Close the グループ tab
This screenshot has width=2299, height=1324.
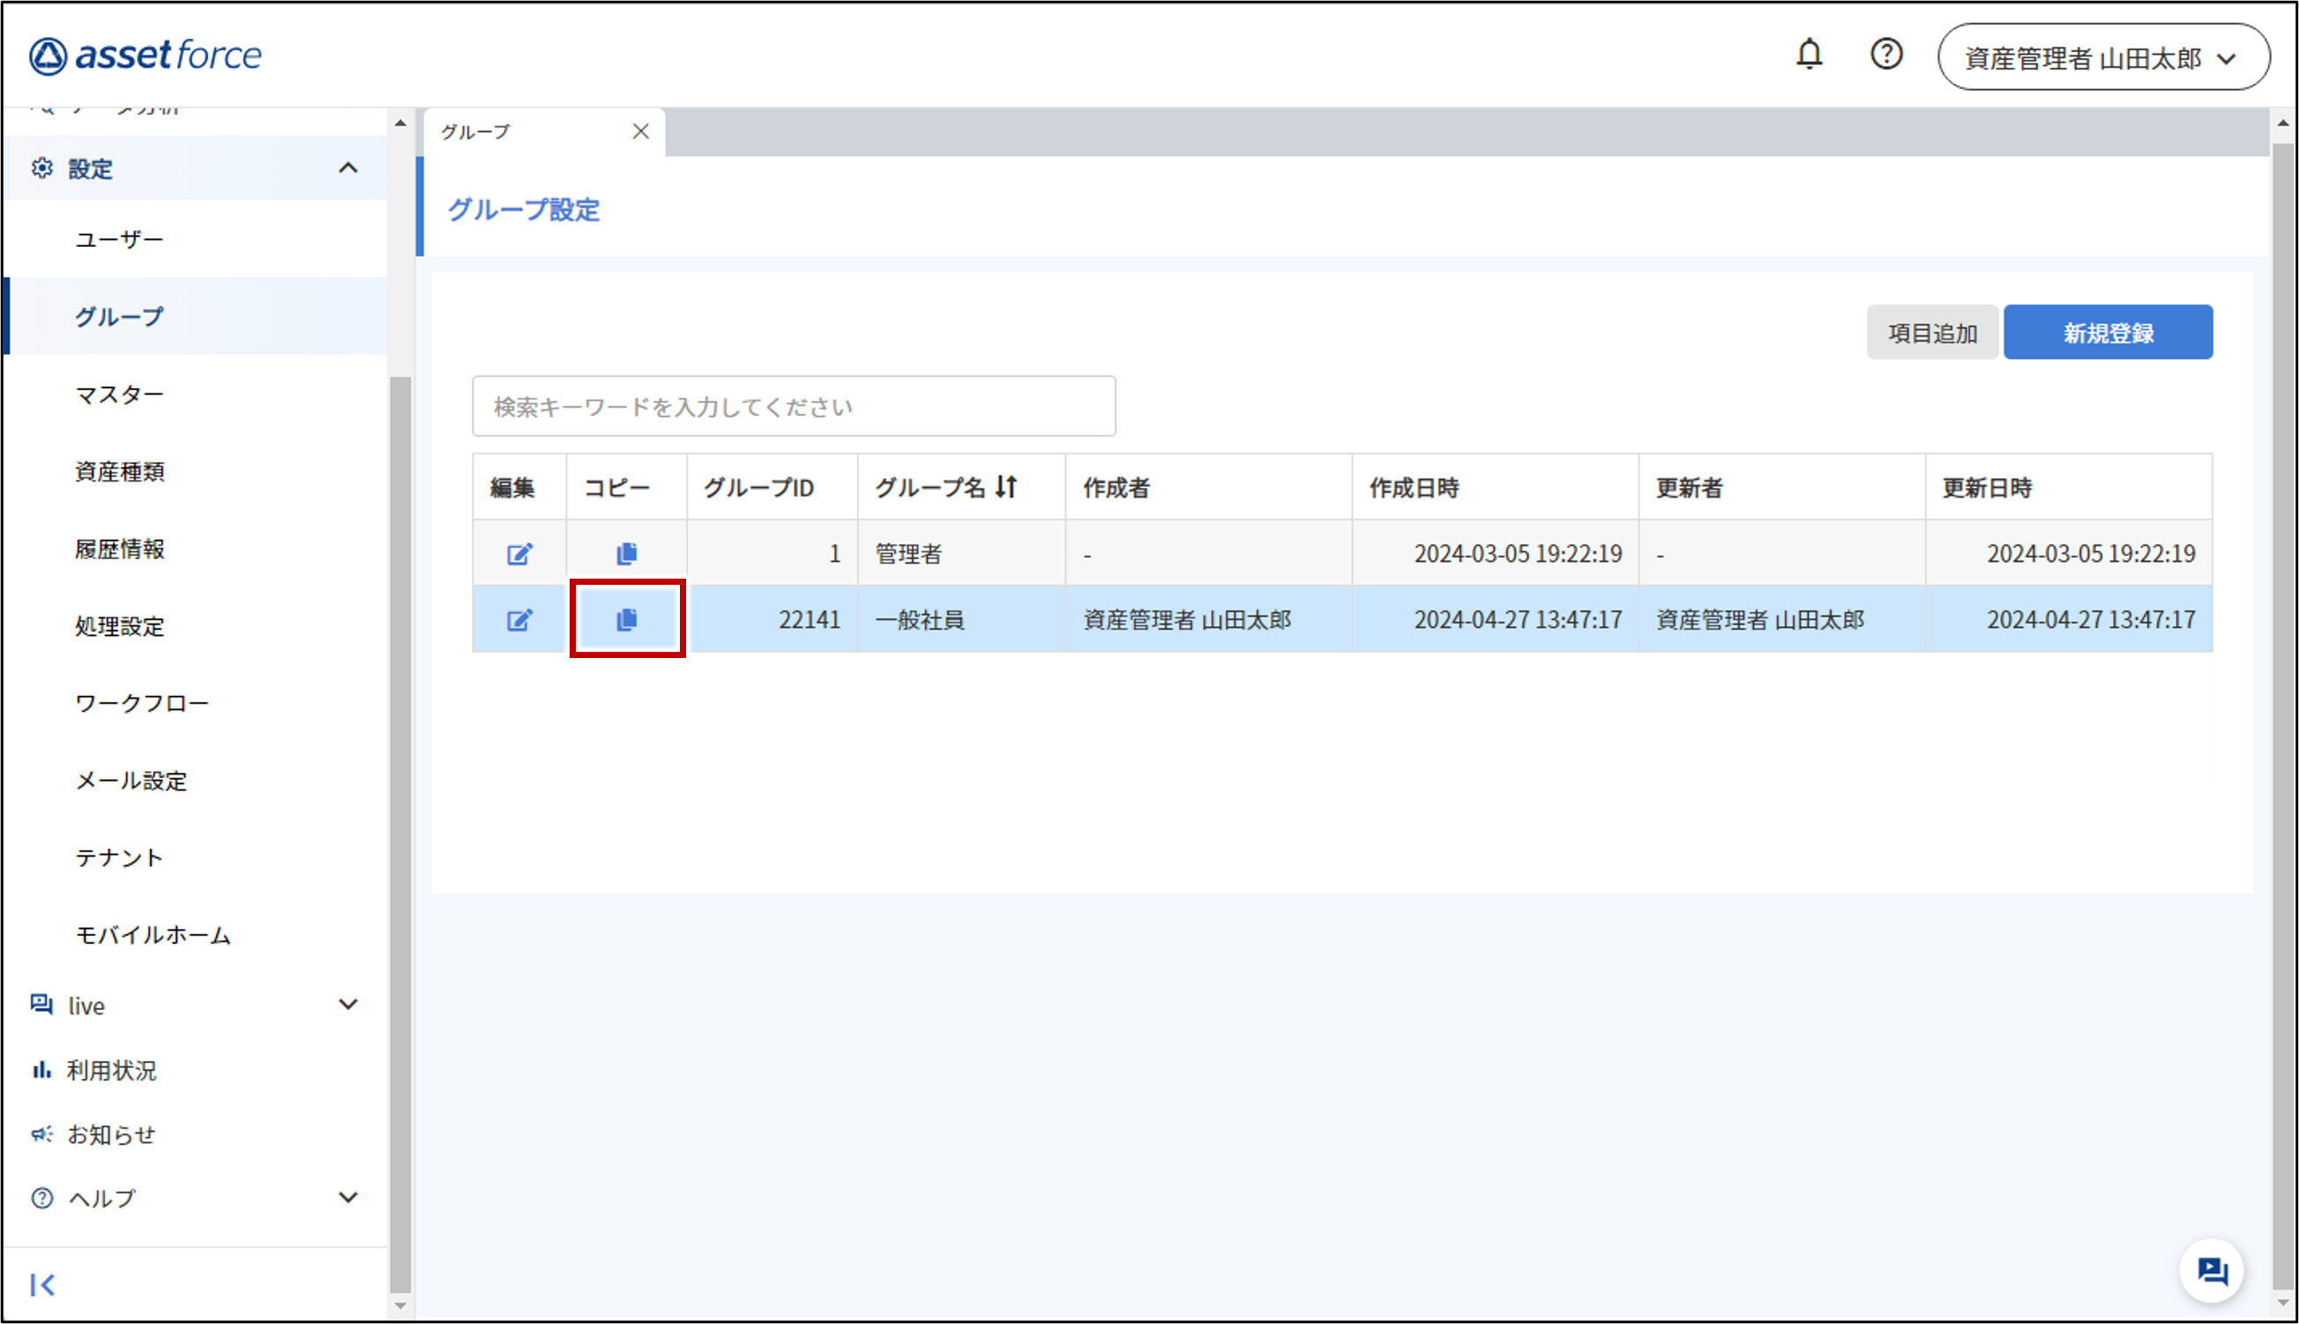pos(641,131)
